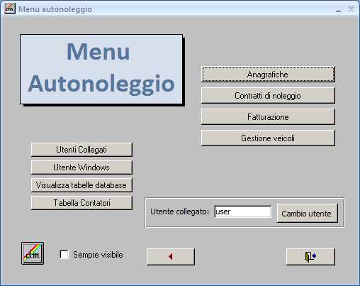Click Cambio utente to switch user
360x286 pixels.
[307, 214]
